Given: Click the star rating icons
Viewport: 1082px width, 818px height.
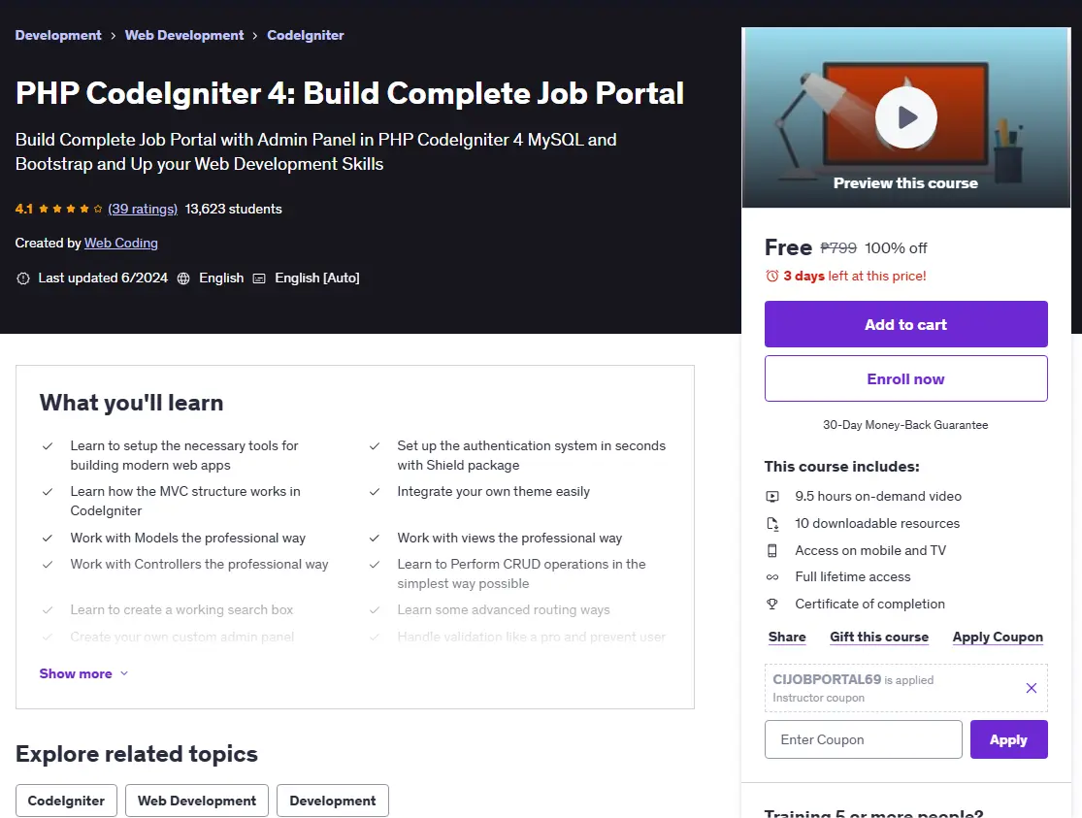Looking at the screenshot, I should pyautogui.click(x=71, y=209).
